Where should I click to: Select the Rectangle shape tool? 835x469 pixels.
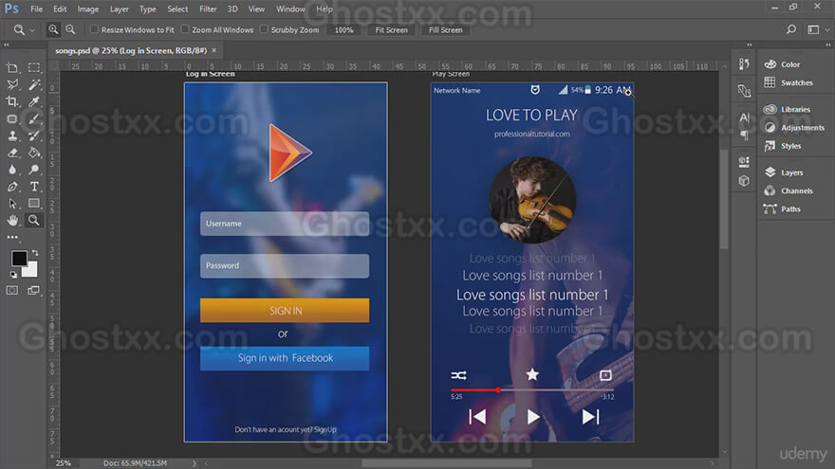point(34,203)
